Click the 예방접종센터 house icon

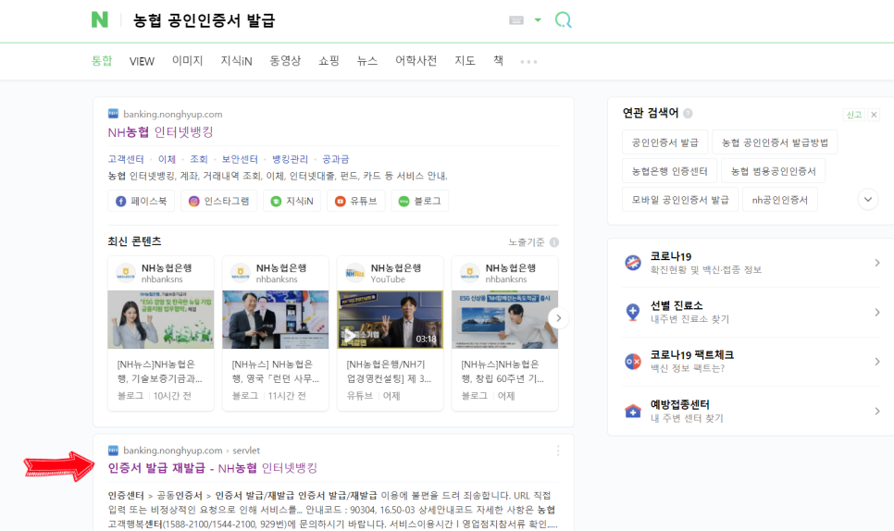tap(633, 411)
